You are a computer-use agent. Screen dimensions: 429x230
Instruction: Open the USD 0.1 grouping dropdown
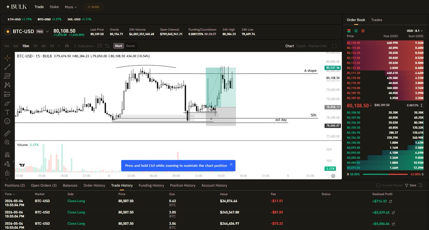pos(415,31)
